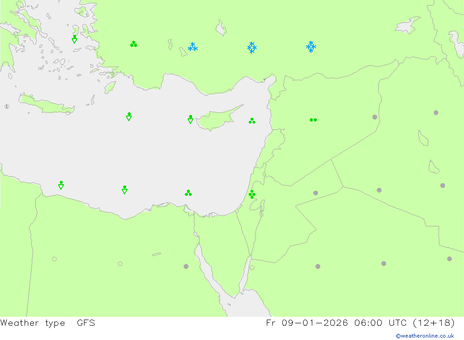Click the 'Fr 09-01-2026 06:00 UTC (12+18)' timestamp
The height and width of the screenshot is (340, 464).
click(360, 322)
